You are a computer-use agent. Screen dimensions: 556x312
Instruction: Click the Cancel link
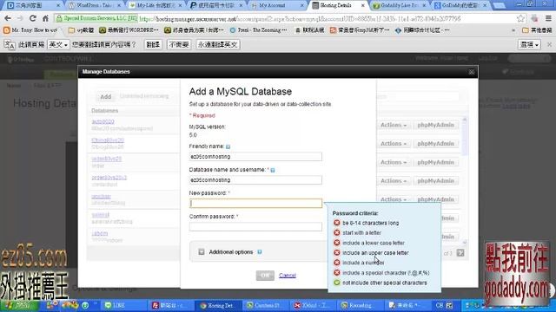pyautogui.click(x=288, y=276)
